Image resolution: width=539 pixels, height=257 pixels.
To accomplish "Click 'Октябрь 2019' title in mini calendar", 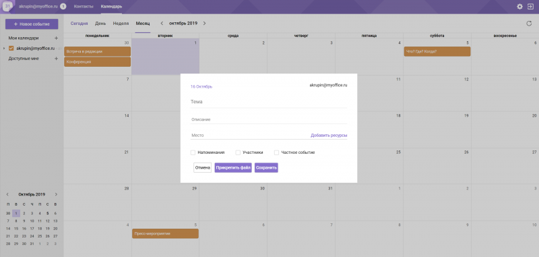I will (x=32, y=194).
